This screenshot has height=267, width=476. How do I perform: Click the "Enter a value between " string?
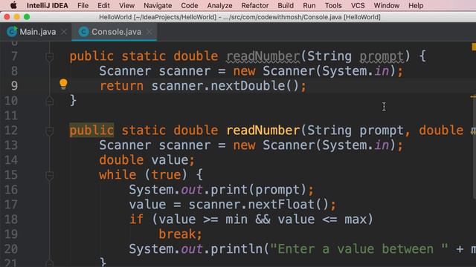coord(359,249)
